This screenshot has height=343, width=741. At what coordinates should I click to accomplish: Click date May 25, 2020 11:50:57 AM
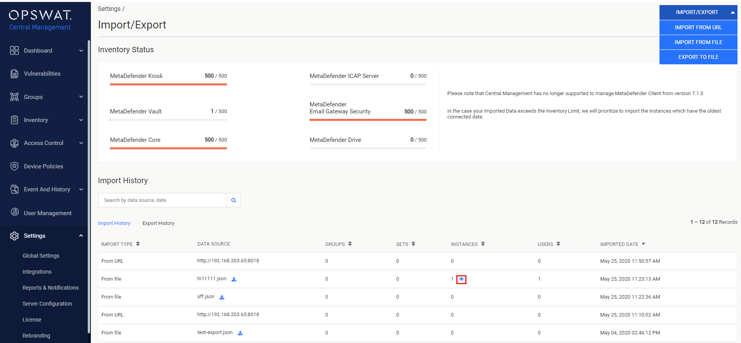pos(630,261)
